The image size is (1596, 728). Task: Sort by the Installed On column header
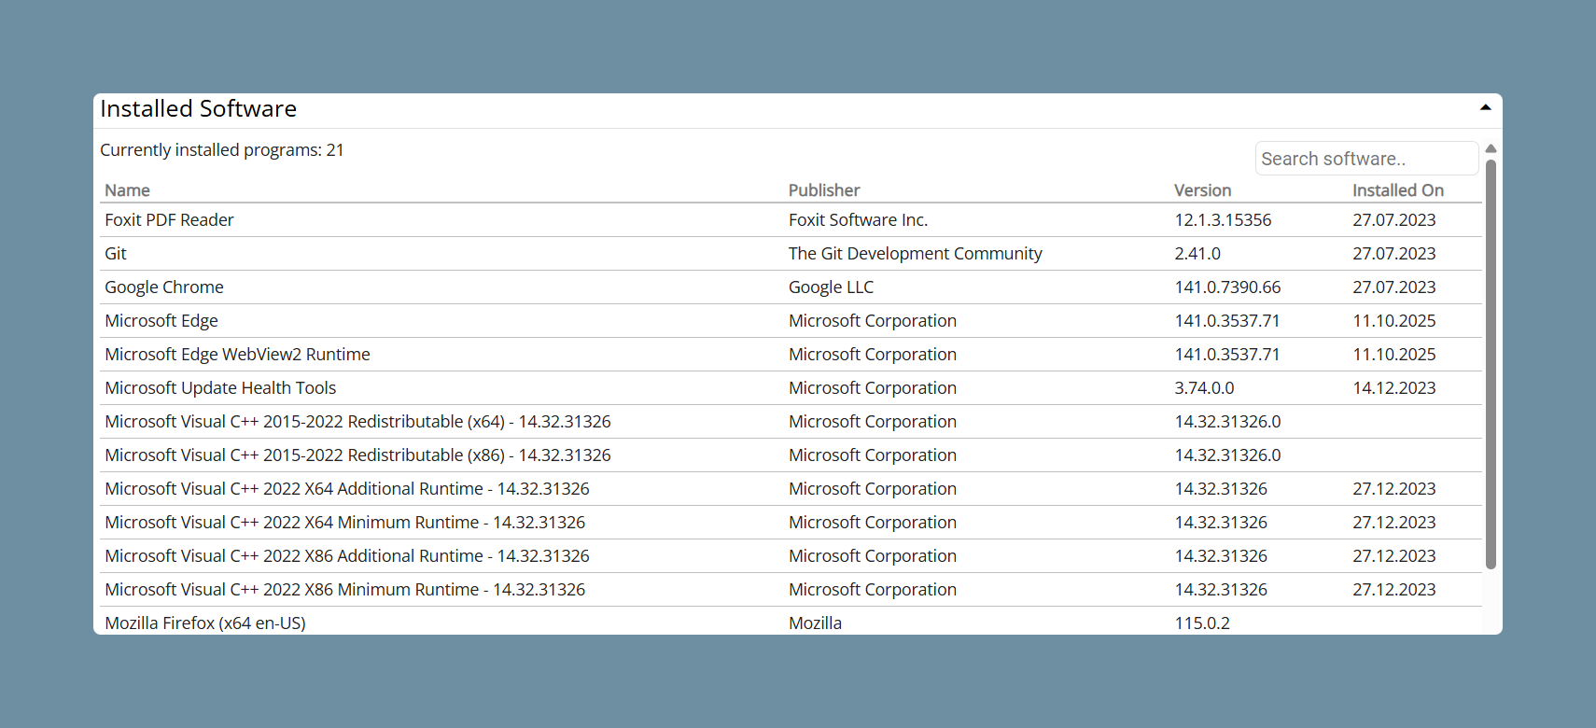(x=1398, y=190)
